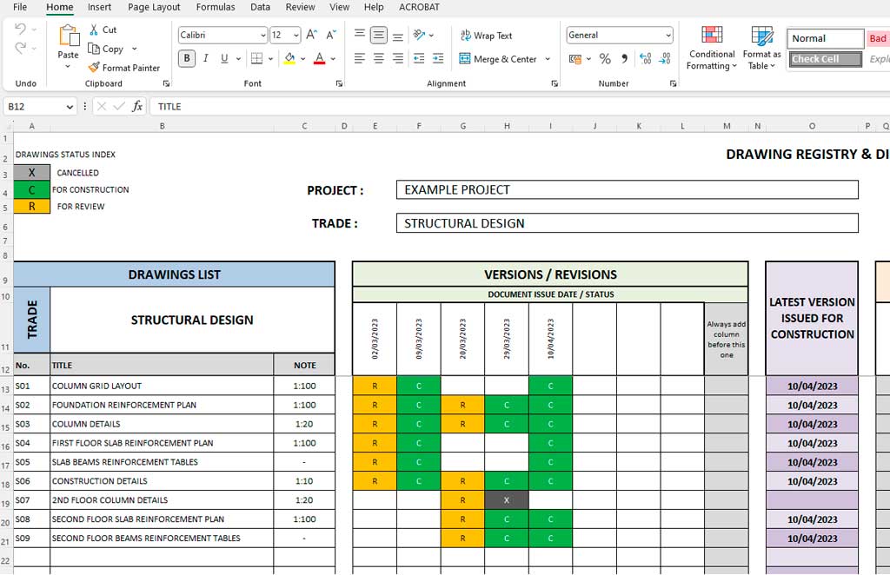The image size is (890, 575).
Task: Open the Font name dropdown
Action: tap(220, 35)
